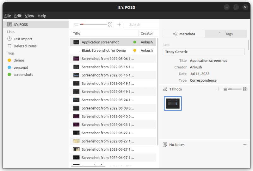
Task: Filter by the yellow demos tag dot
Action: [x=9, y=60]
